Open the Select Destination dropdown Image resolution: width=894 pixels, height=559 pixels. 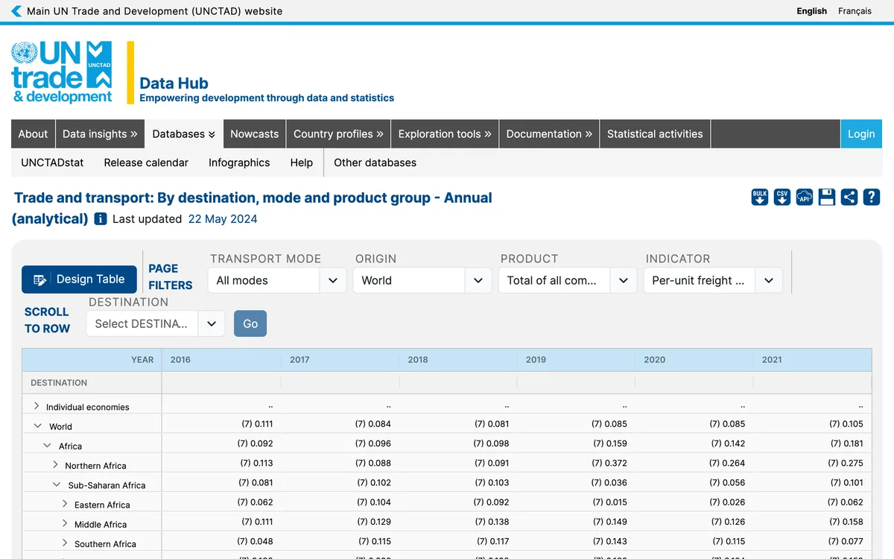tap(156, 323)
